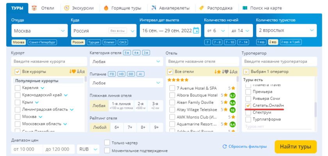328x156 pixels.
Task: Open the Откуда Москва dropdown
Action: (x=39, y=31)
